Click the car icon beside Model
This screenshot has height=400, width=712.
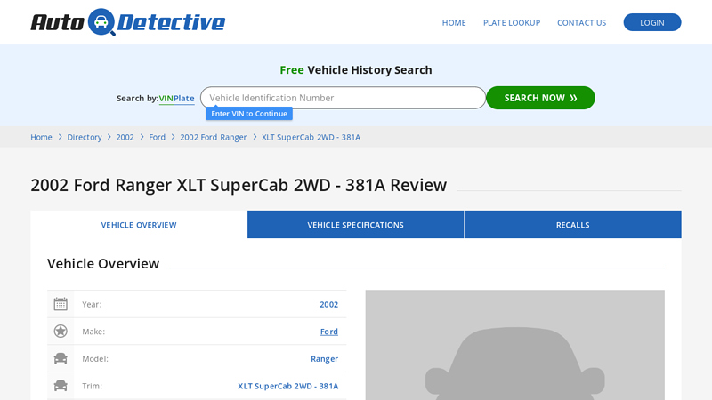61,359
